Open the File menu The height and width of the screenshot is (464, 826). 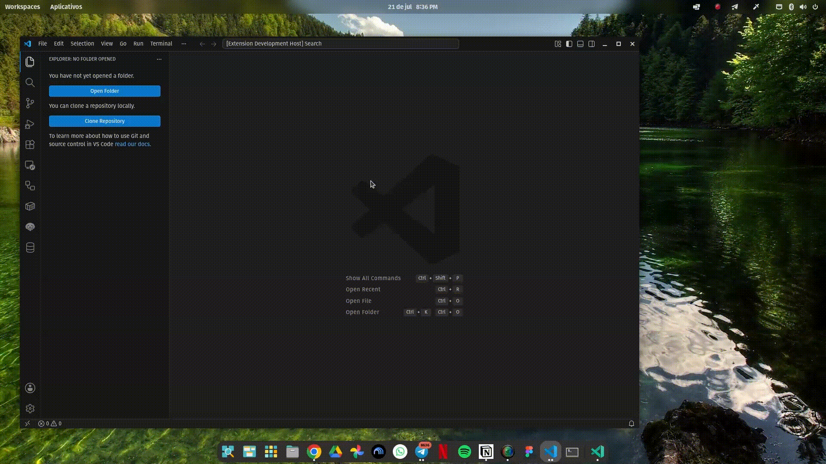click(x=43, y=44)
